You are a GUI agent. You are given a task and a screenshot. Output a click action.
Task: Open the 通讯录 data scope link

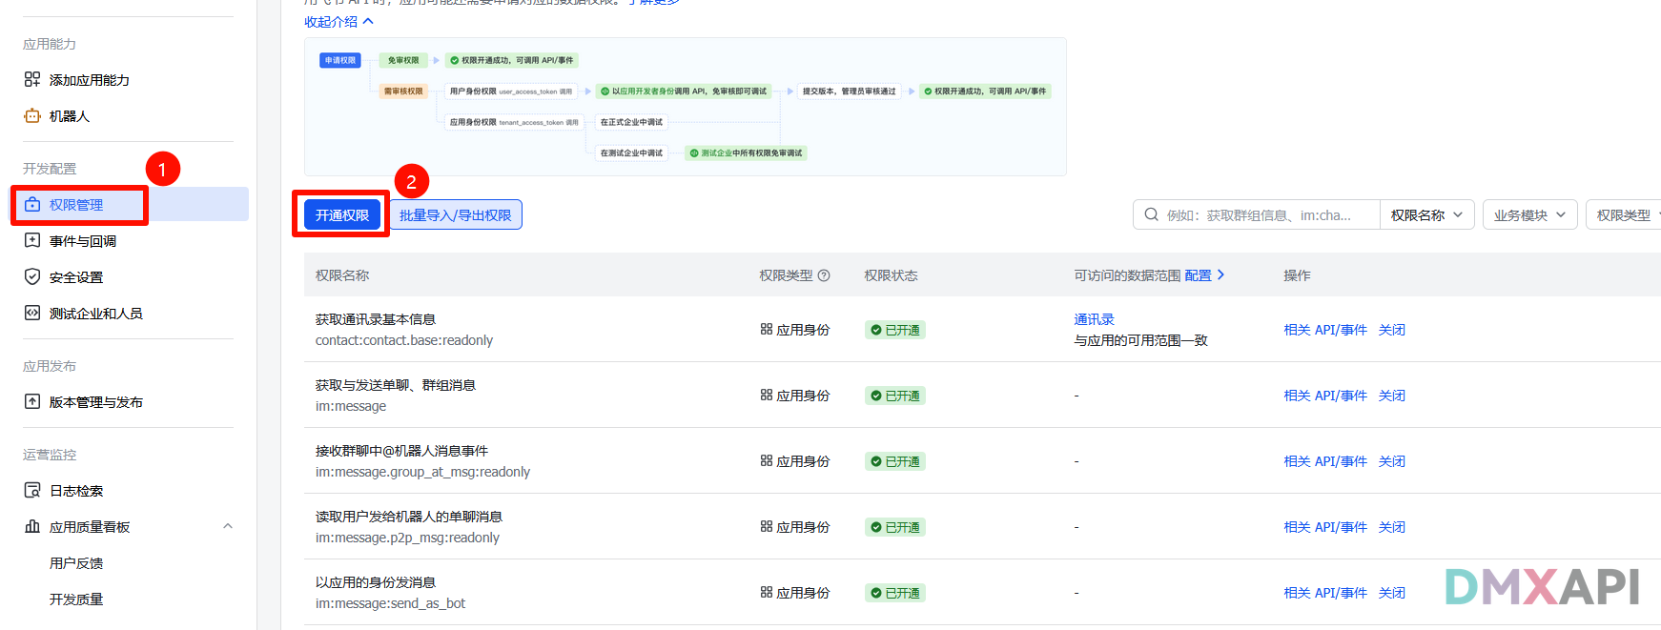click(x=1094, y=319)
